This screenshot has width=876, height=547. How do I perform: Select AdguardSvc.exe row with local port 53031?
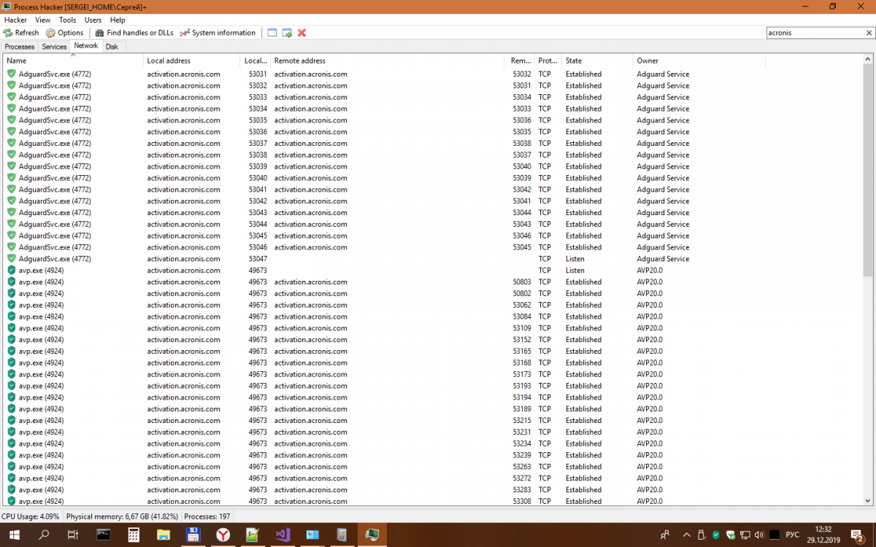pos(432,74)
